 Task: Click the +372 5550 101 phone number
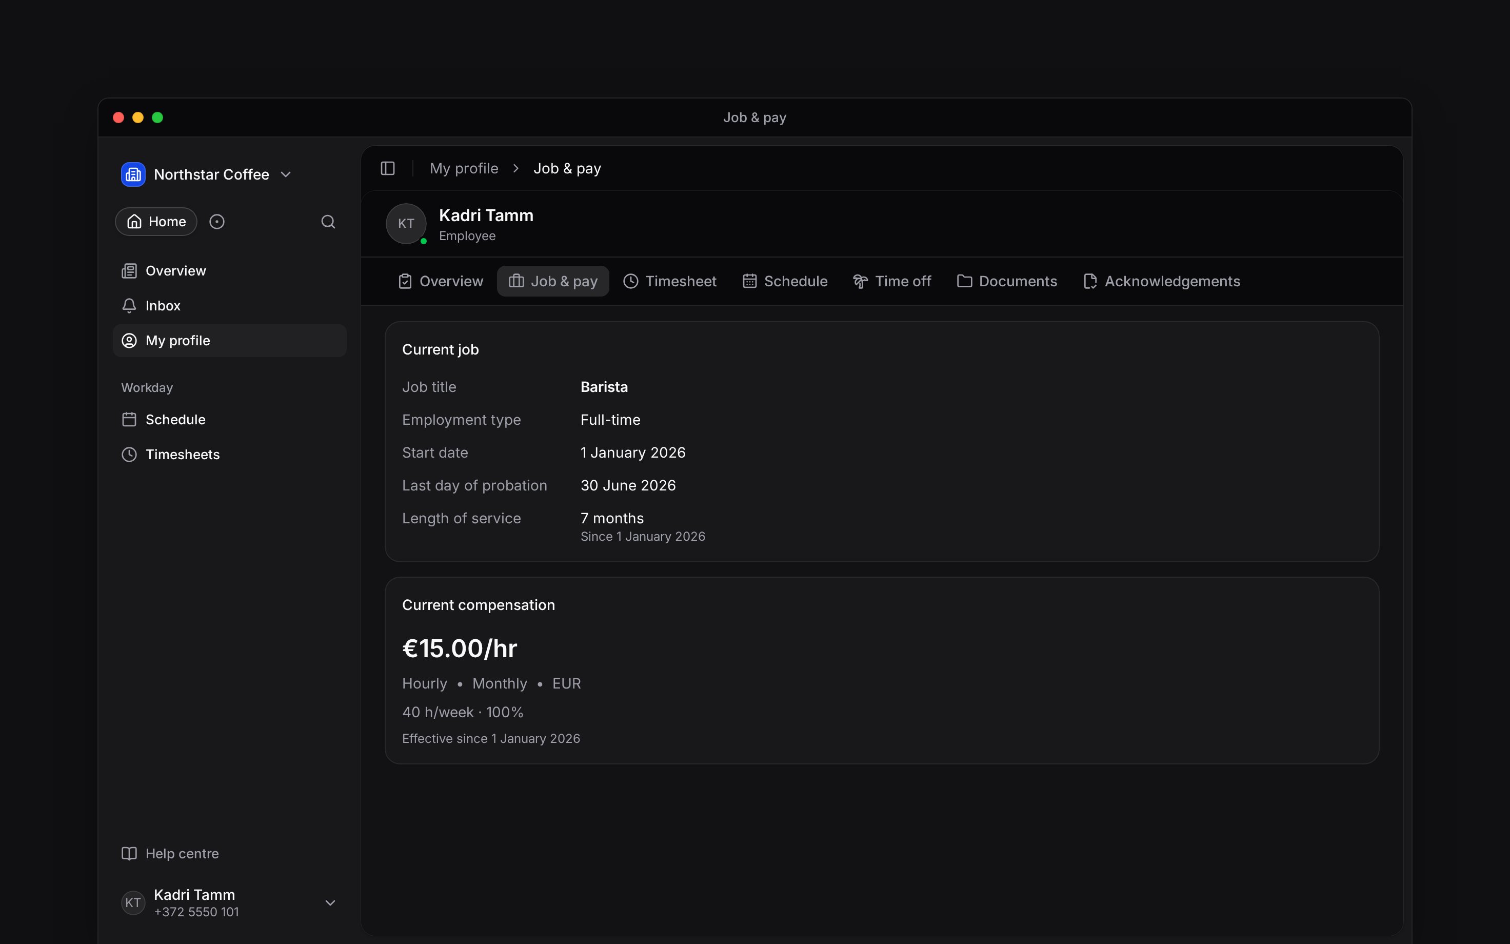click(196, 912)
